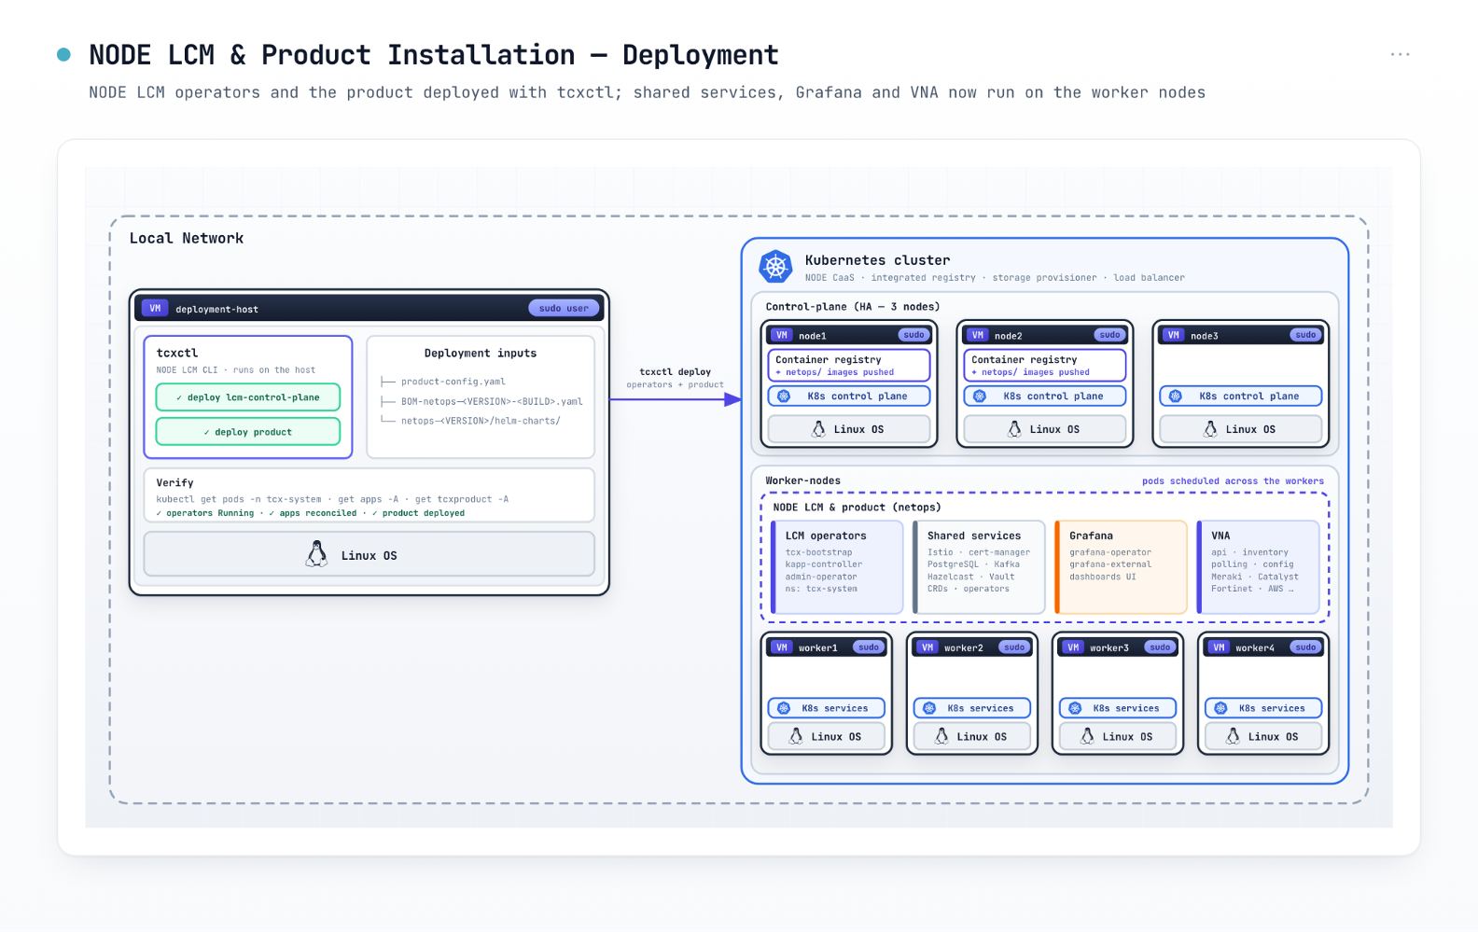The width and height of the screenshot is (1478, 932).
Task: Click the K8s wheel icon in node3 control plane
Action: pyautogui.click(x=1176, y=396)
